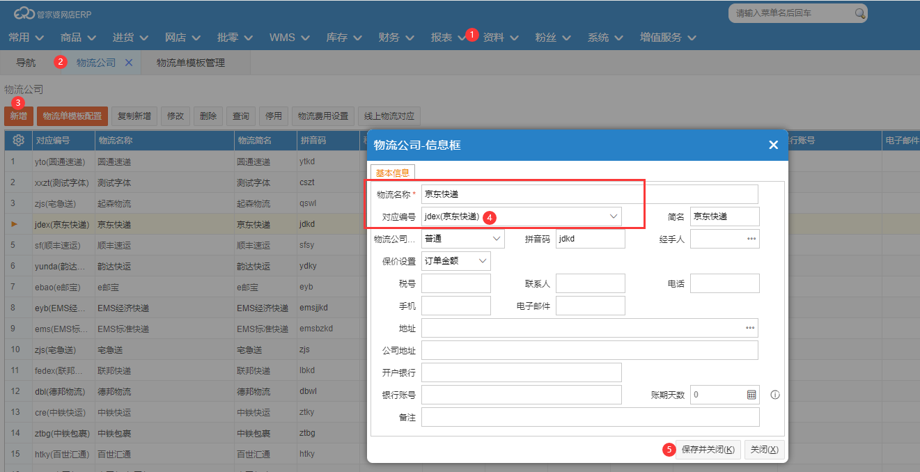
Task: Click the table settings gear icon
Action: pos(19,140)
